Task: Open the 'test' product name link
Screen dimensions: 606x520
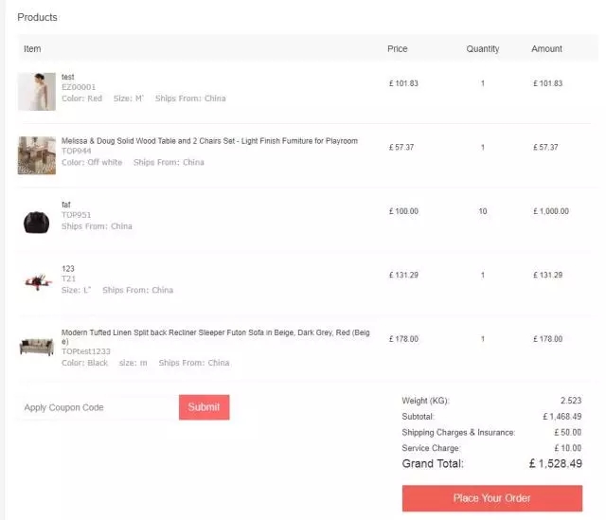Action: 68,77
